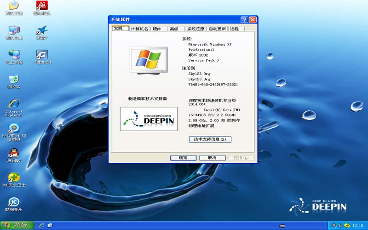Click the Windows XP logo monitor image
This screenshot has height=230, width=368.
tap(149, 61)
